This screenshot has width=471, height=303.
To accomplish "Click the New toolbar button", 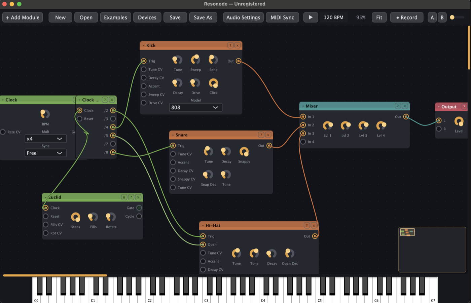I will point(60,17).
